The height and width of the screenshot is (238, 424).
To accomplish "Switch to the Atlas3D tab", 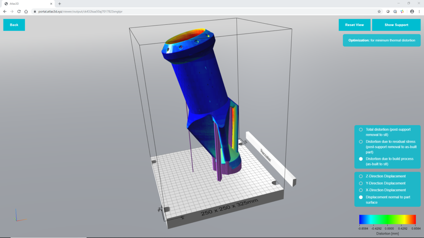I will pos(27,3).
